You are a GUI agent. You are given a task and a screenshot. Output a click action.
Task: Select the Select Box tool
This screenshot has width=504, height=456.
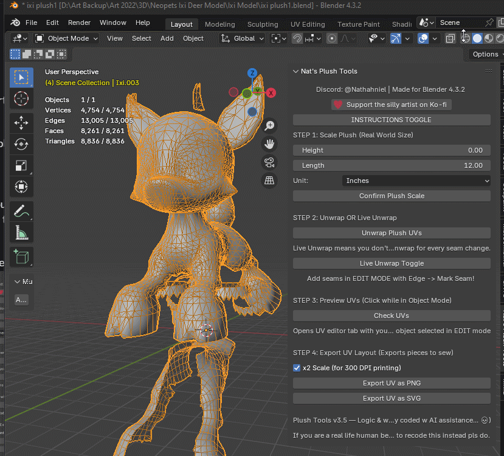(21, 77)
